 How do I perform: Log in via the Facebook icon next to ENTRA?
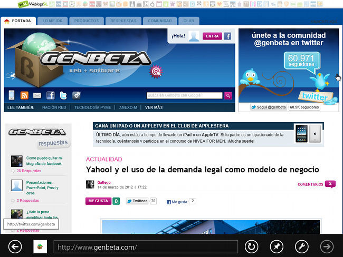click(x=227, y=36)
